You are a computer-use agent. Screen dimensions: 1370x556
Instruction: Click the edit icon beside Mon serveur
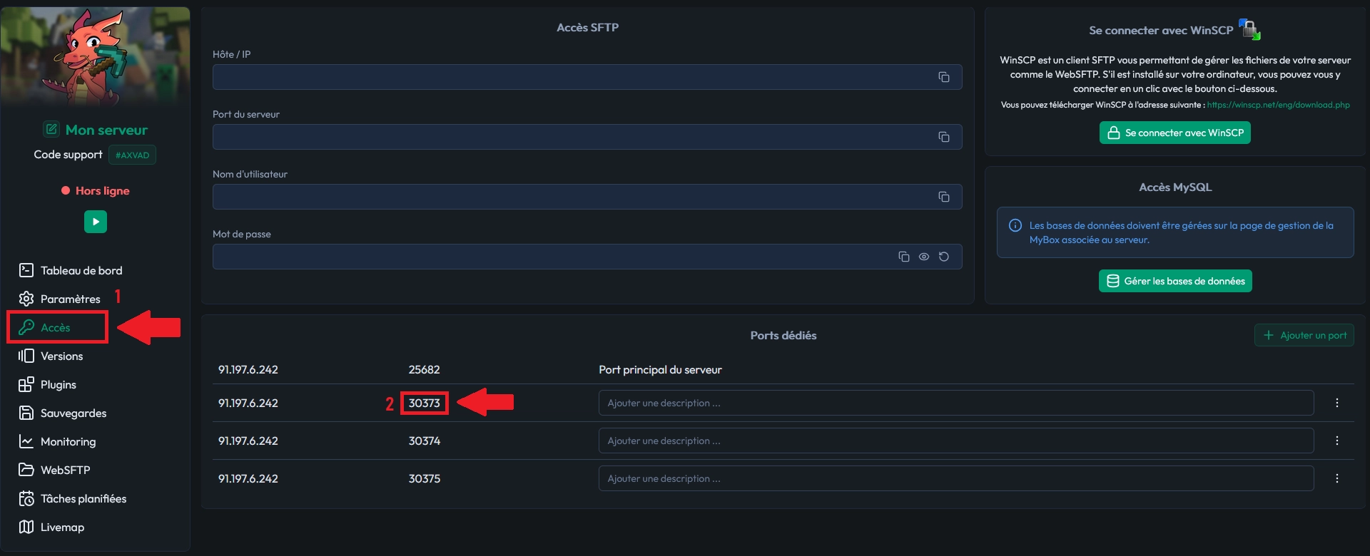[x=51, y=129]
